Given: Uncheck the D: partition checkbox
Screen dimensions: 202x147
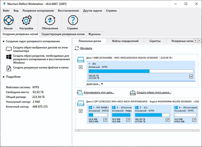Looking at the screenshot, I should coord(191,76).
